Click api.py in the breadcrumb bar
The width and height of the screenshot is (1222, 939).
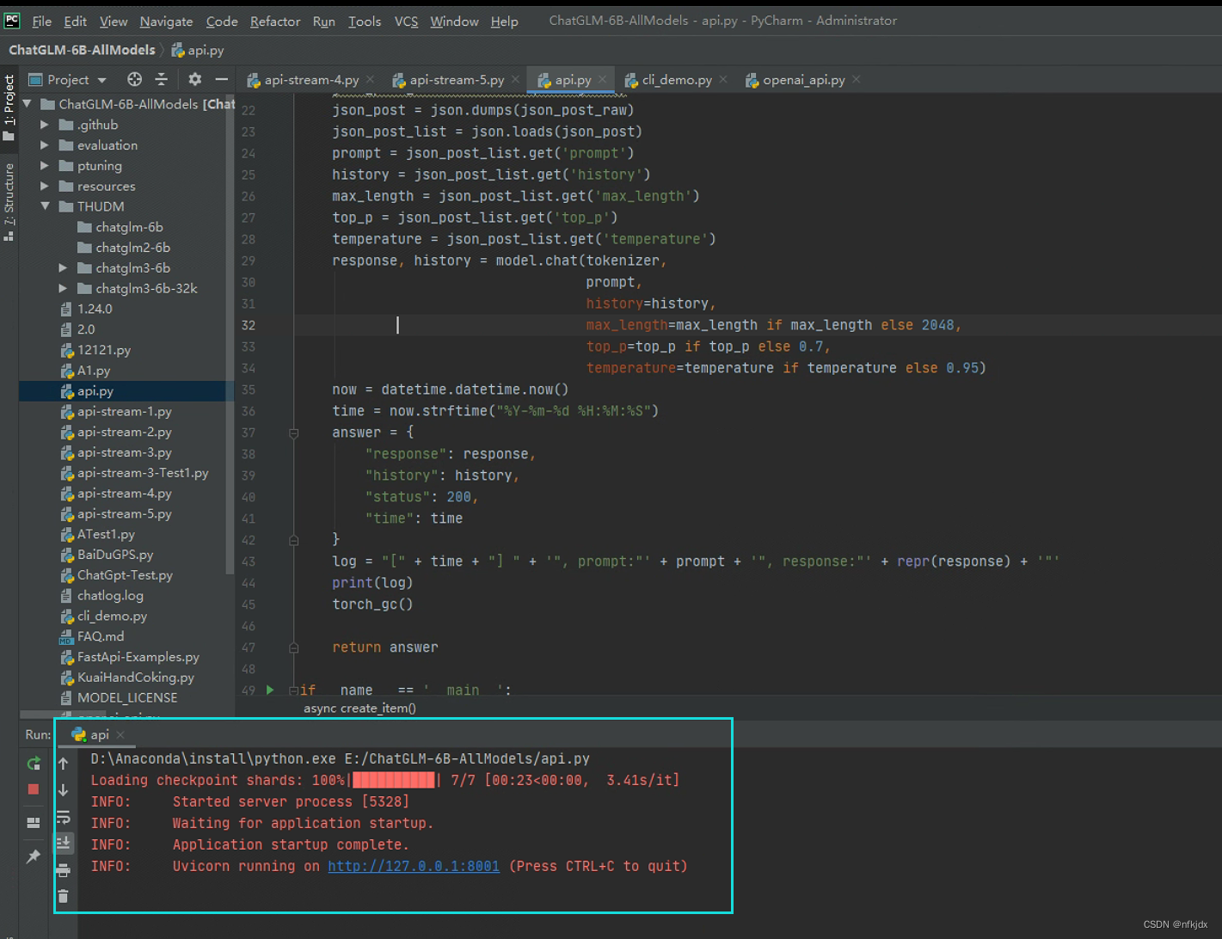[x=198, y=50]
